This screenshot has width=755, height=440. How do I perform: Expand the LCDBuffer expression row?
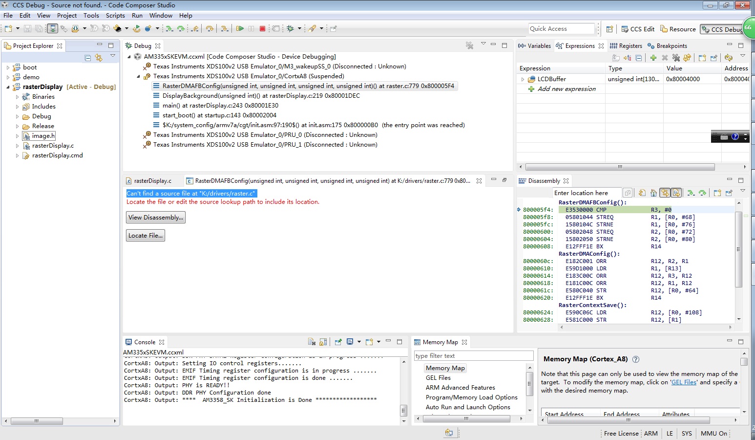(523, 79)
